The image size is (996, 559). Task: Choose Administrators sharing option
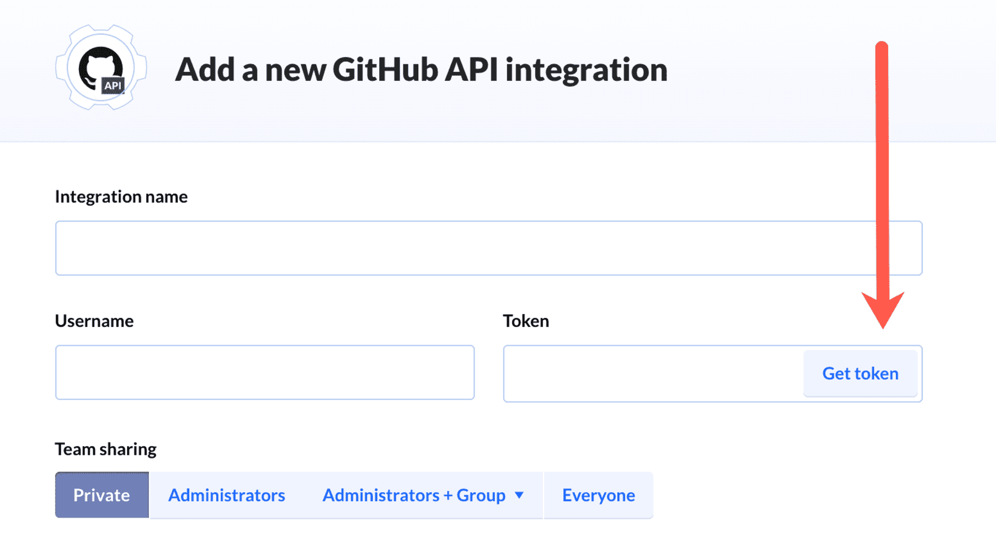tap(227, 495)
